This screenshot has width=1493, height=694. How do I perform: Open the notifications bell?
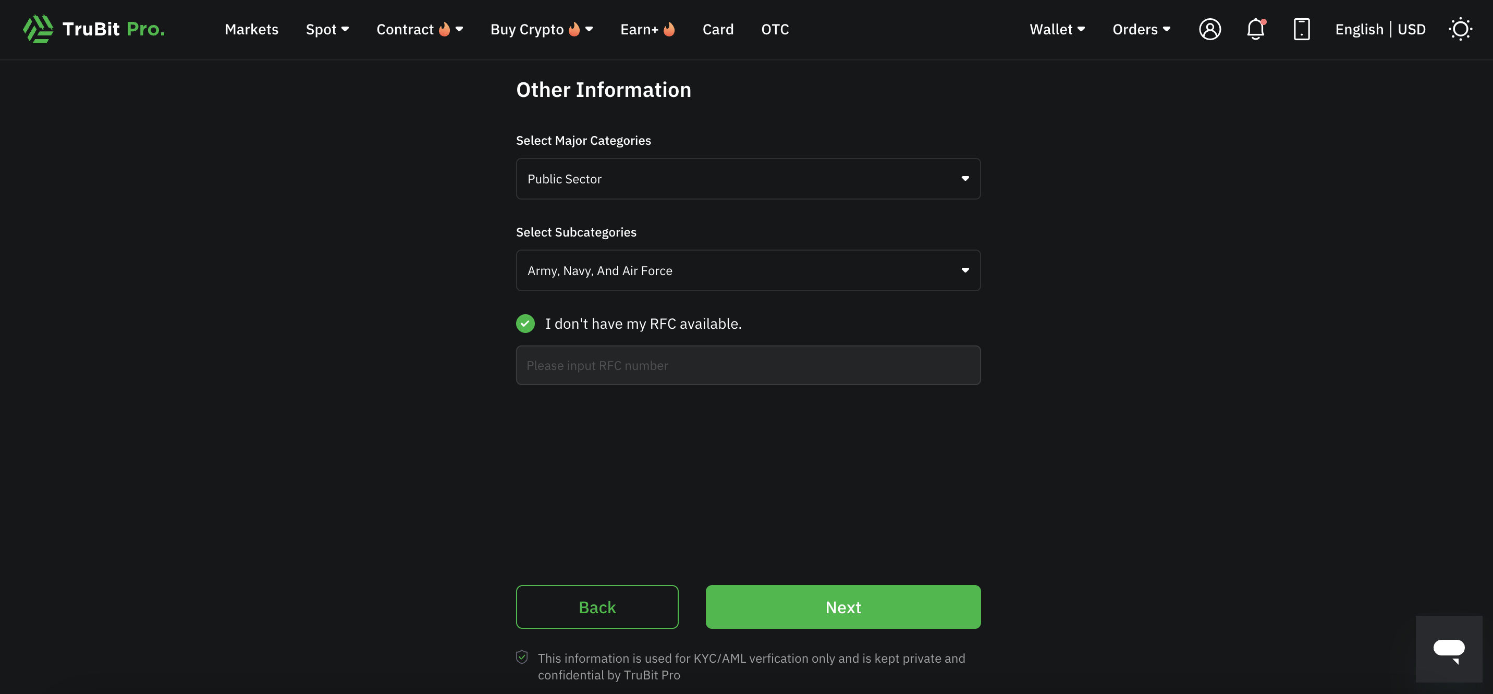pos(1255,29)
